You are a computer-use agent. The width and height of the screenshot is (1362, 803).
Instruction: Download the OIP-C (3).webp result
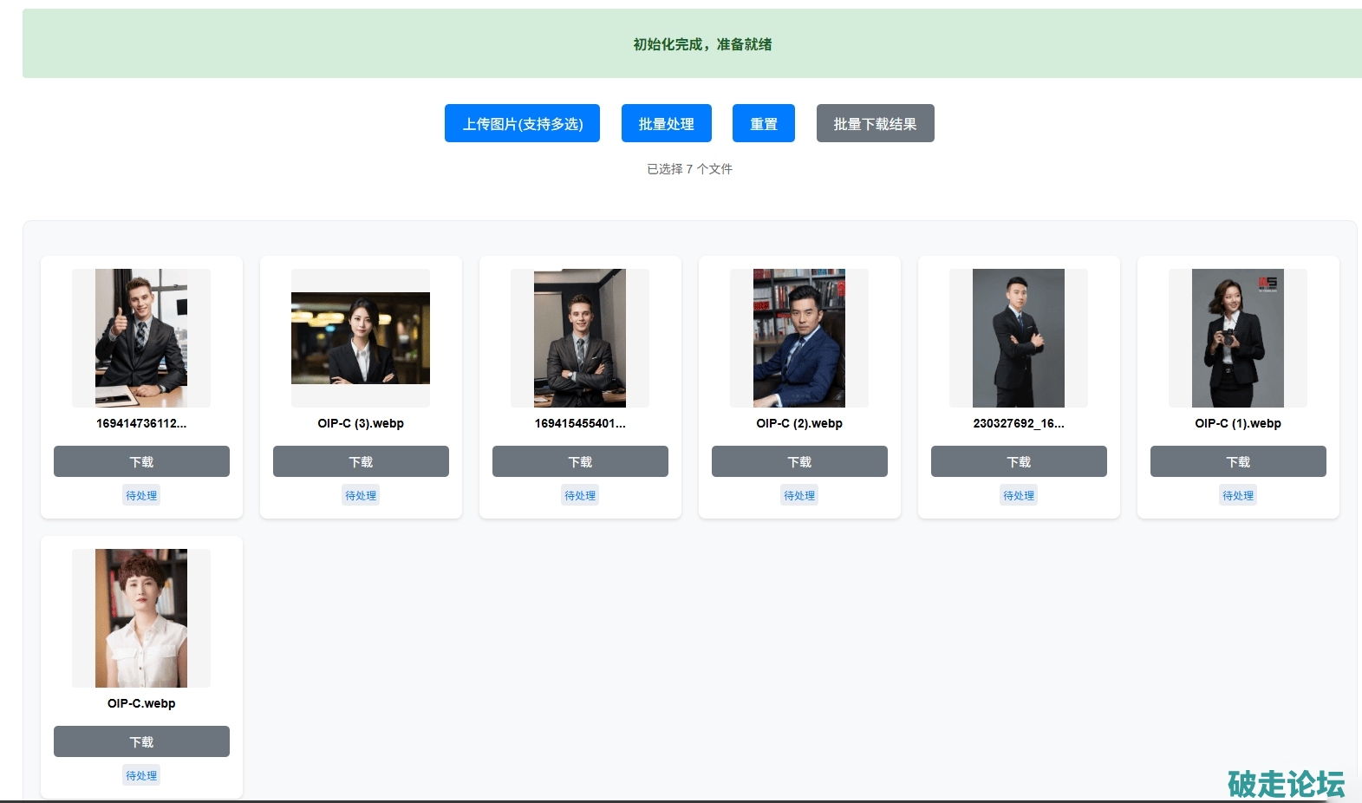pyautogui.click(x=361, y=461)
